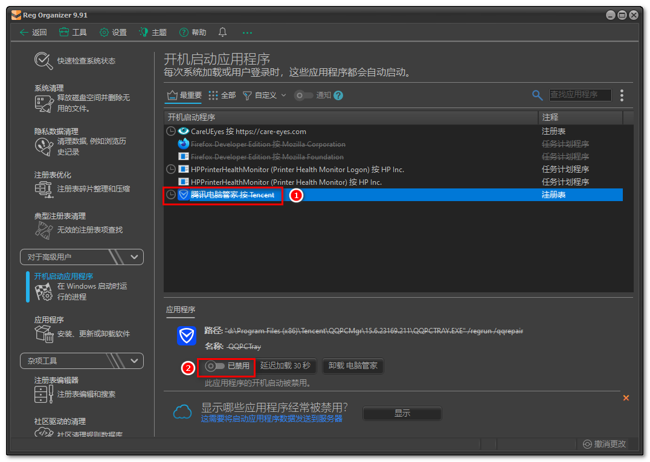This screenshot has width=650, height=462.
Task: Click the QQPCTRAY.EXE path text
Action: click(x=374, y=331)
